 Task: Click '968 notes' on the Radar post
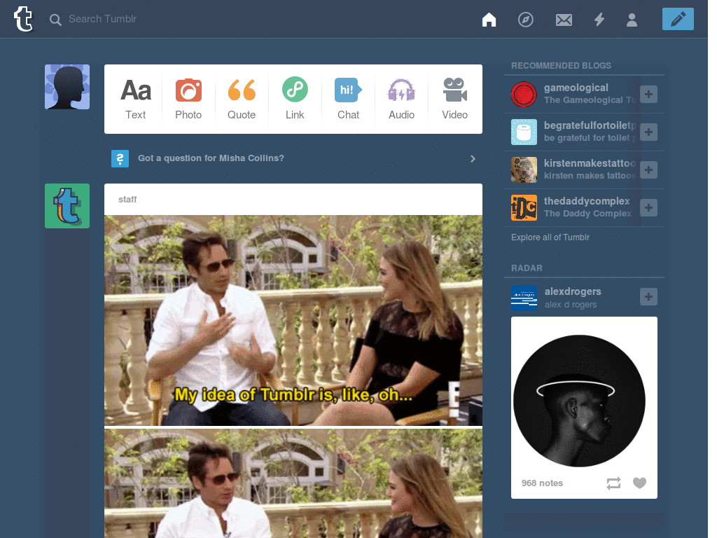542,483
